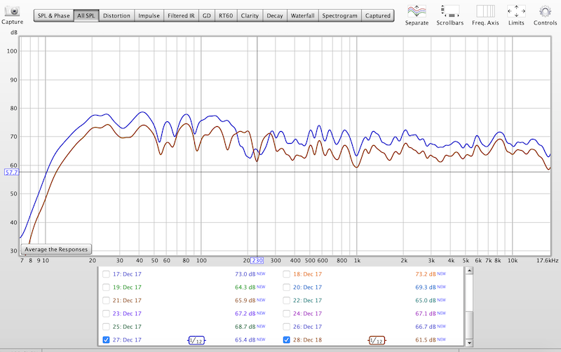Enable measurement 20: Dec 17 checkbox
The width and height of the screenshot is (561, 352).
286,287
